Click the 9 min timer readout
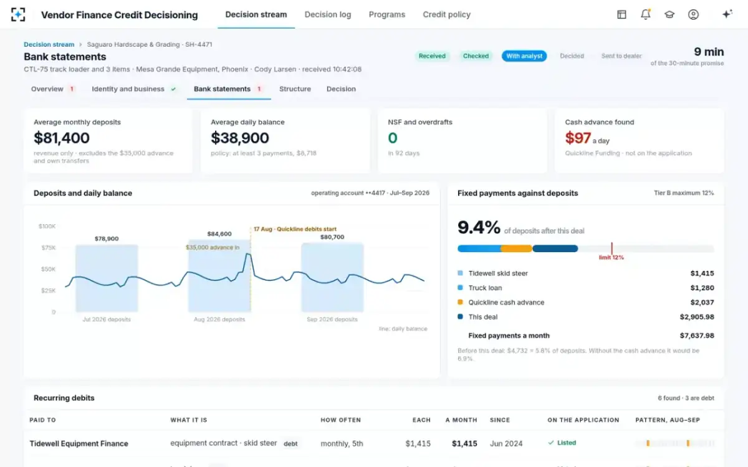The image size is (748, 467). (709, 52)
